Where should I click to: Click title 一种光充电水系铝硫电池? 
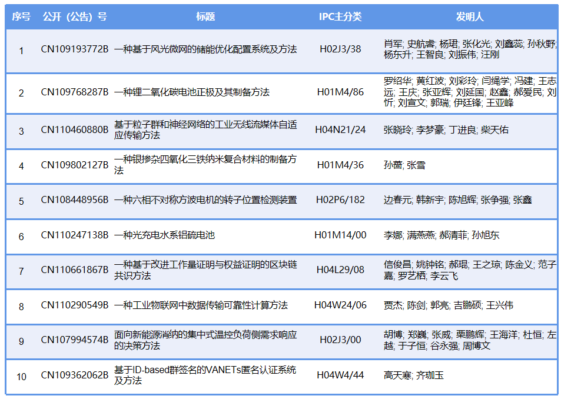pyautogui.click(x=164, y=235)
